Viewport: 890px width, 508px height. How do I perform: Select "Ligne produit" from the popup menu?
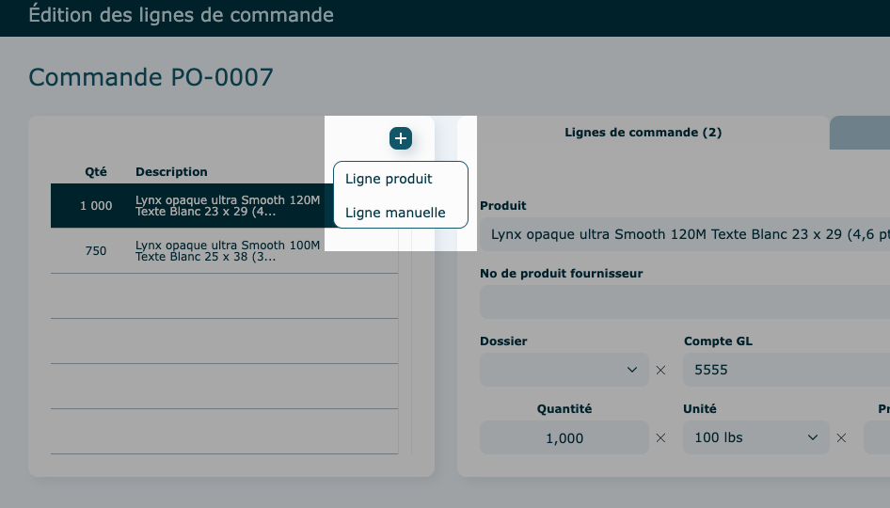[x=389, y=179]
